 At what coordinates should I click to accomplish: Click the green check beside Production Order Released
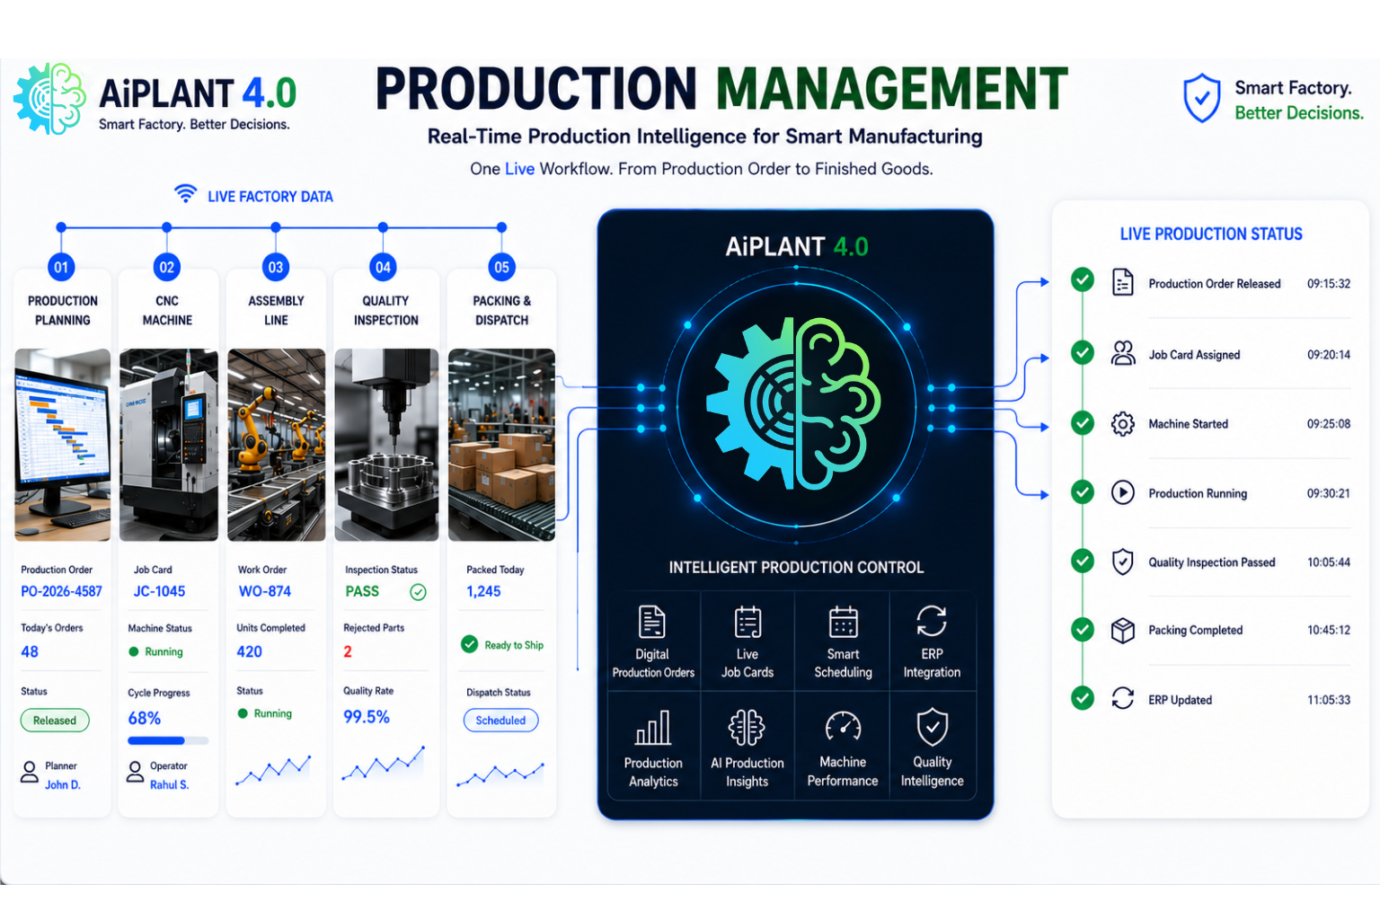point(1083,279)
